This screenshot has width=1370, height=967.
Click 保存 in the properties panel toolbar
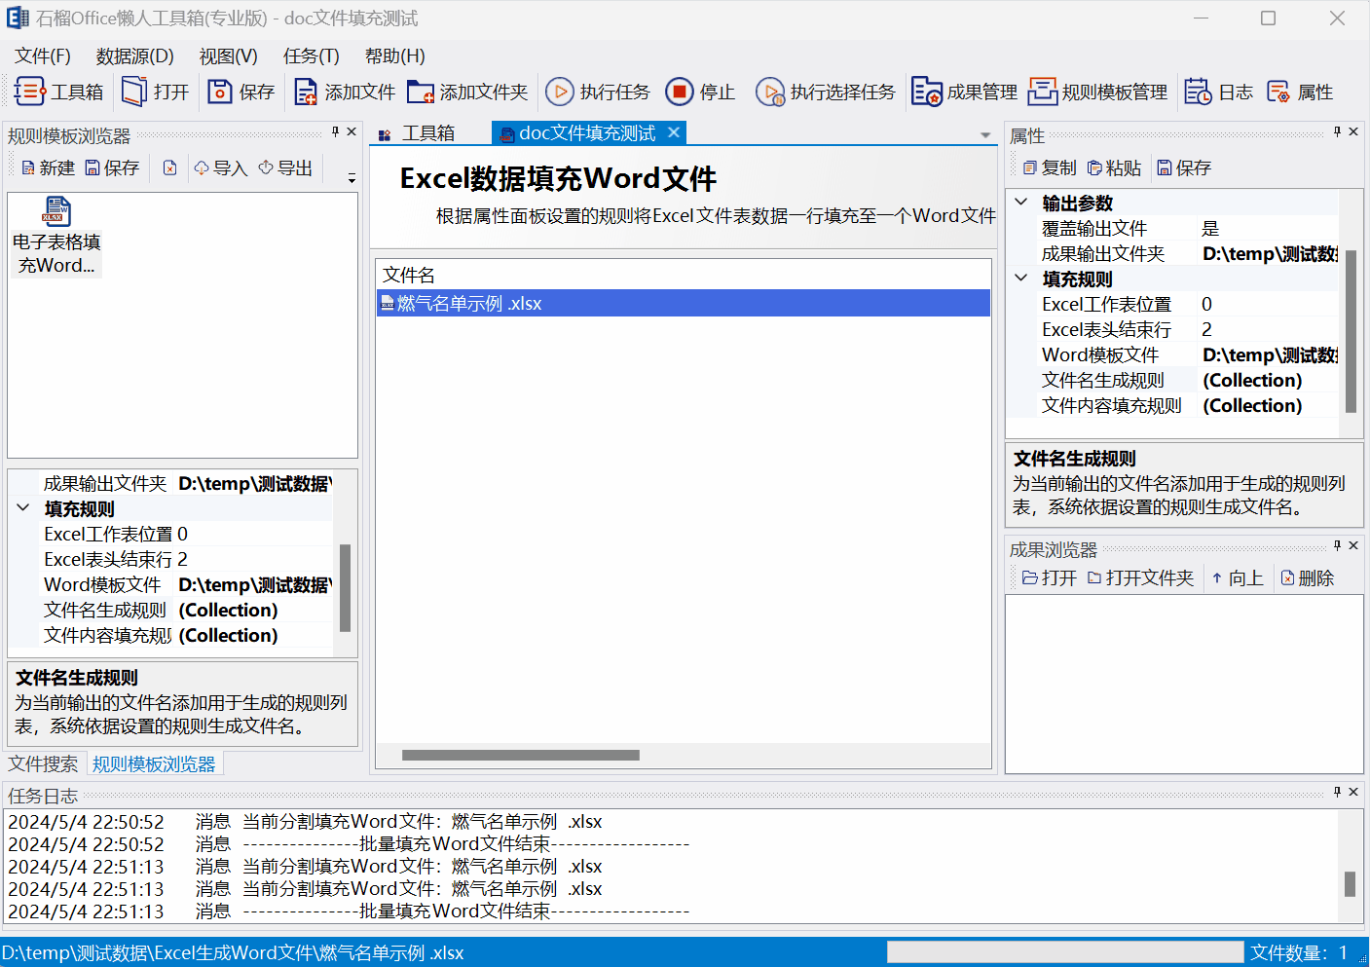1184,167
